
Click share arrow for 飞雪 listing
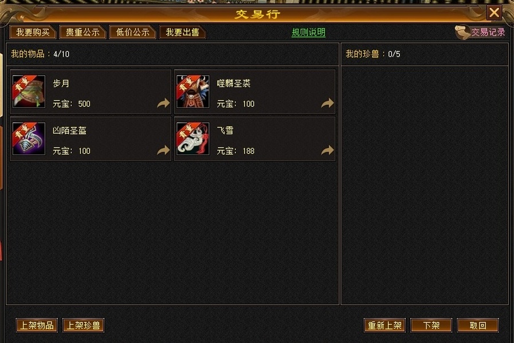[327, 150]
